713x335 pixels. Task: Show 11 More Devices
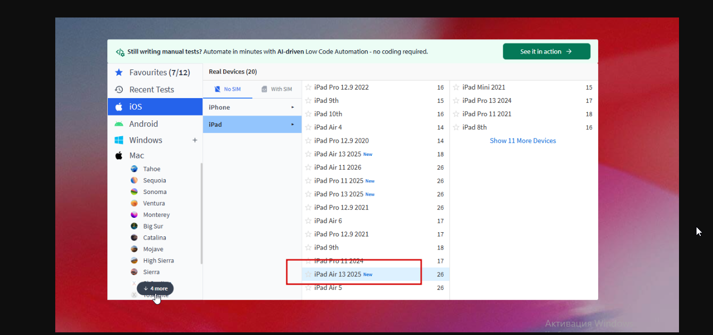(523, 140)
